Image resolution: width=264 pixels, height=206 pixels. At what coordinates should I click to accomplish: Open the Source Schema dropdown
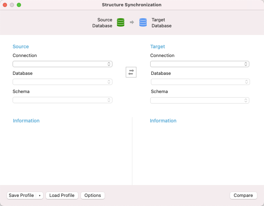(62, 100)
